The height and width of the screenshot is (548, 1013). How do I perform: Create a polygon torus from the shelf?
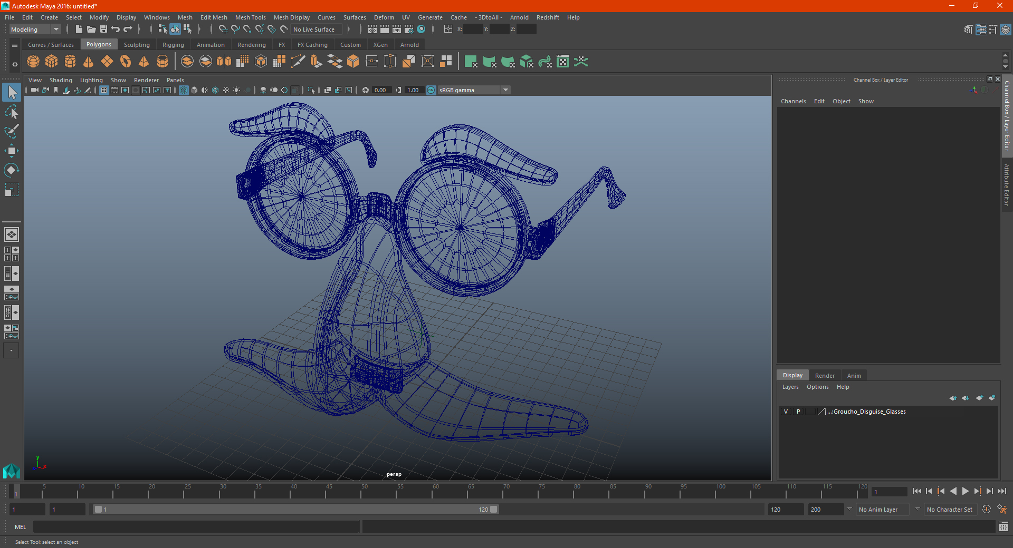[x=126, y=62]
